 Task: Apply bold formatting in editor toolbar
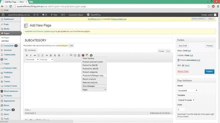point(27,55)
